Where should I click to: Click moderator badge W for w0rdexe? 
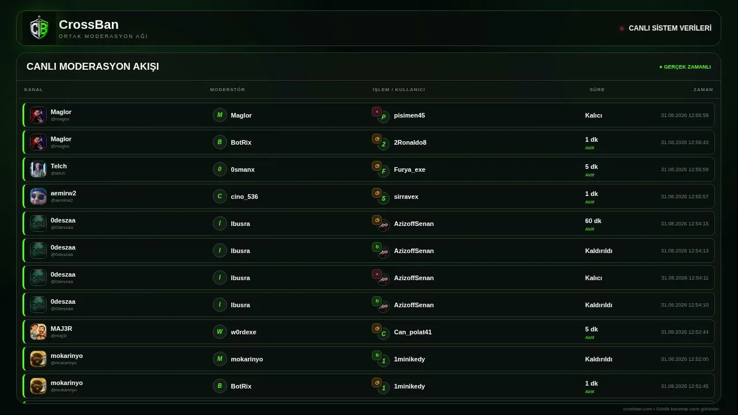[x=220, y=332]
